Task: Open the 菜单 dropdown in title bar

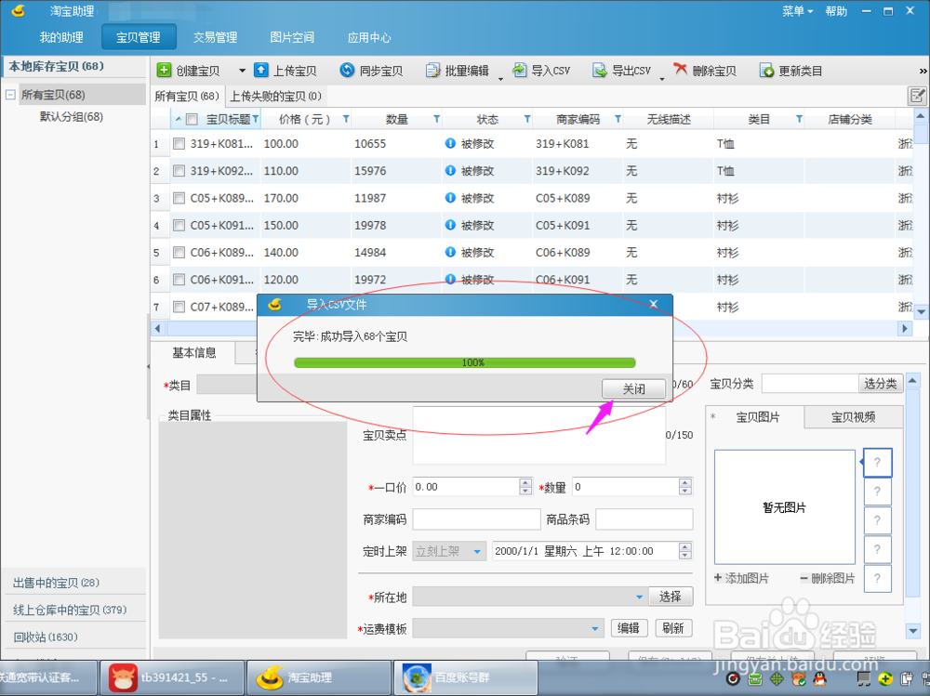Action: (x=797, y=11)
